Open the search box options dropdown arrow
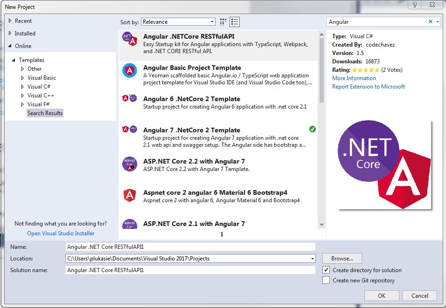The image size is (446, 308). coord(438,21)
